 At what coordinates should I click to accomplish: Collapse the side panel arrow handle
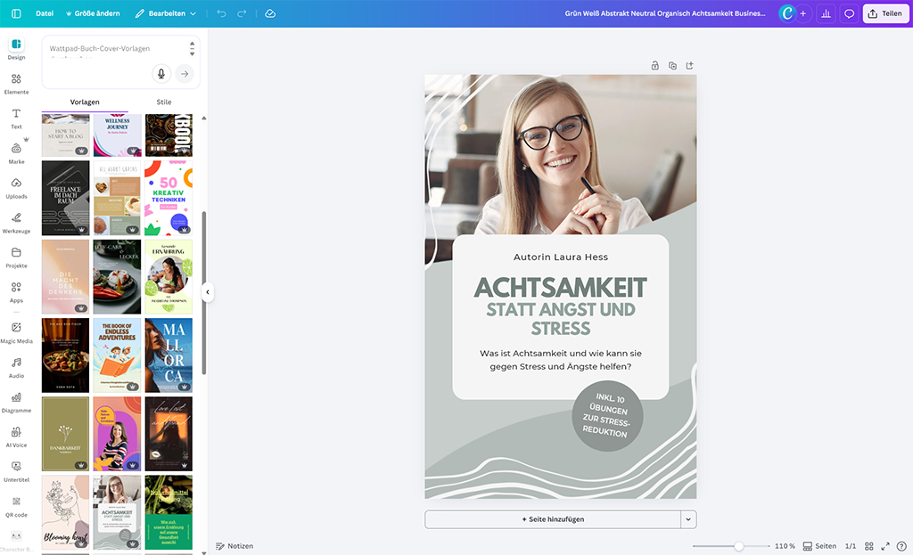pyautogui.click(x=207, y=292)
